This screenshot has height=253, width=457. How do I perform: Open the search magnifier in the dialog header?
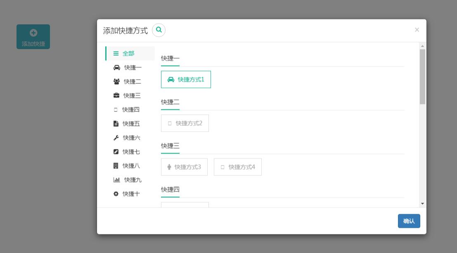159,30
